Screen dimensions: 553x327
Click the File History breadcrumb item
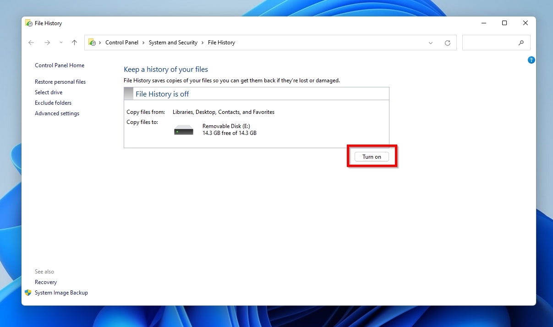pyautogui.click(x=221, y=43)
